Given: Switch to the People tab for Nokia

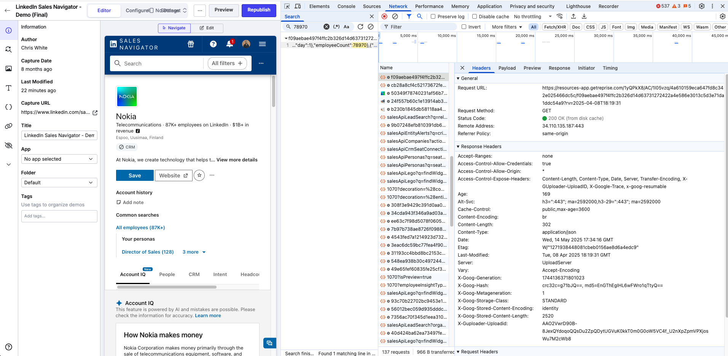Looking at the screenshot, I should click(x=167, y=275).
